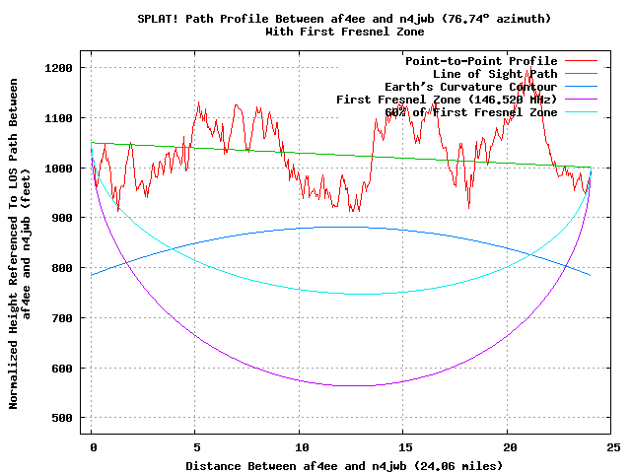Click the x-axis tick label 25
631x473 pixels.
tap(613, 447)
